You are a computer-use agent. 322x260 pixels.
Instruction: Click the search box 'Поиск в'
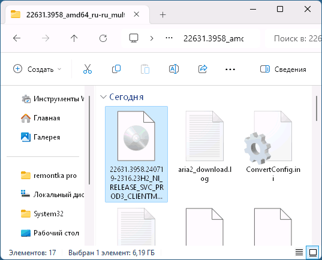click(294, 38)
